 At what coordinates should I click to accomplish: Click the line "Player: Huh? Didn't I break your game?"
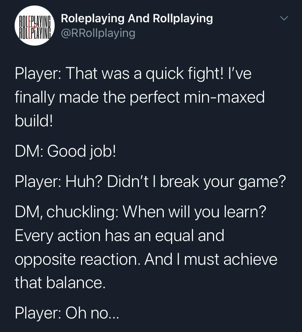click(x=150, y=181)
